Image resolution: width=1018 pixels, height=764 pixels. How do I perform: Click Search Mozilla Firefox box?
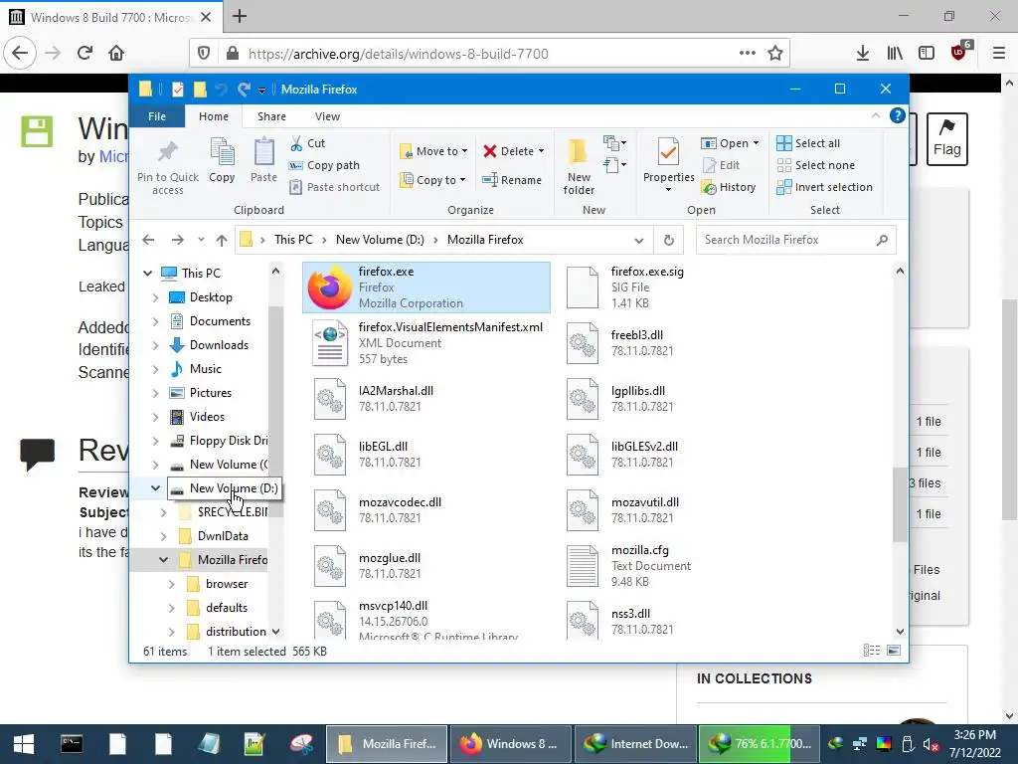pos(796,240)
